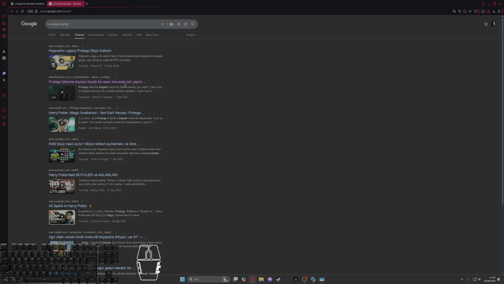Open the extensions cube icon

click(483, 11)
